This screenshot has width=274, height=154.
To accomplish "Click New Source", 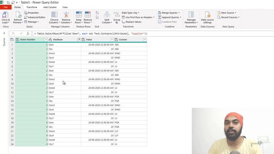I will click(x=226, y=13).
